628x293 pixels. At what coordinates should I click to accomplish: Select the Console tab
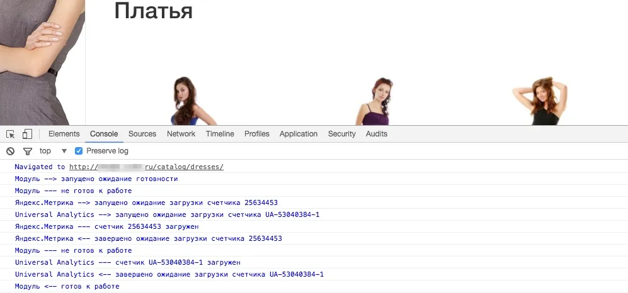(104, 134)
